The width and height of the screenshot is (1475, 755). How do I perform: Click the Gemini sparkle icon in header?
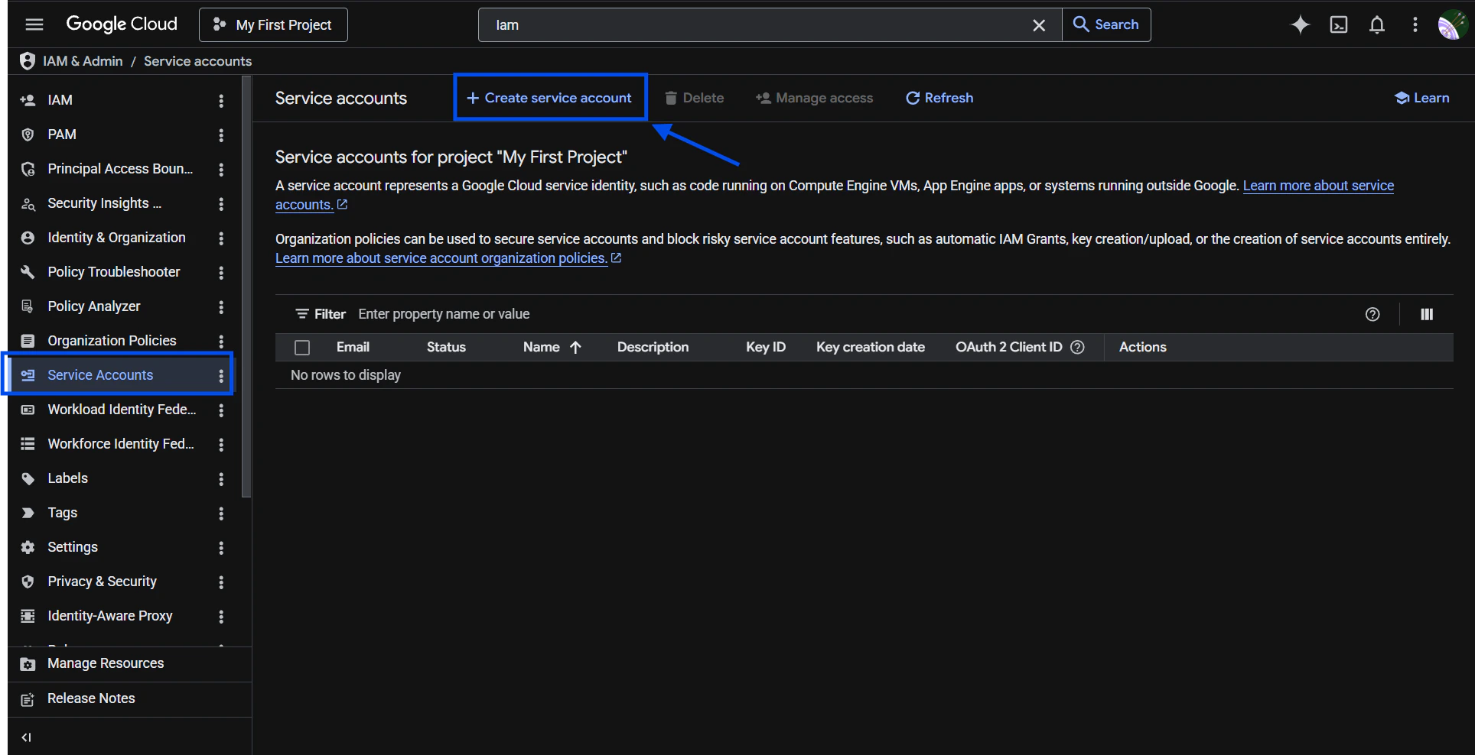(x=1301, y=24)
